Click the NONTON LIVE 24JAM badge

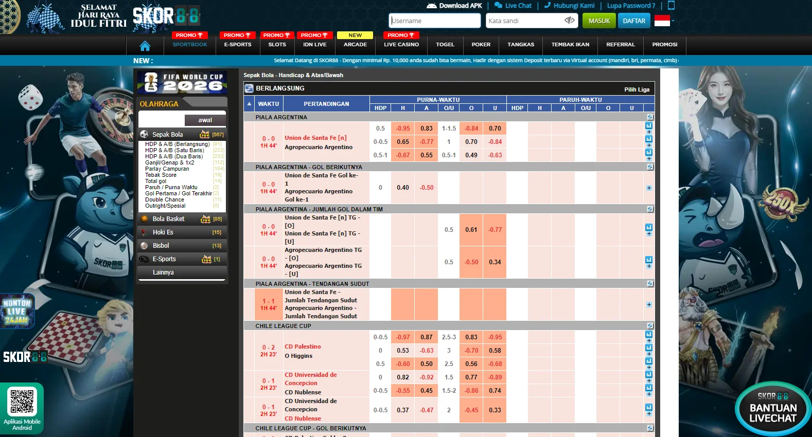[x=17, y=311]
